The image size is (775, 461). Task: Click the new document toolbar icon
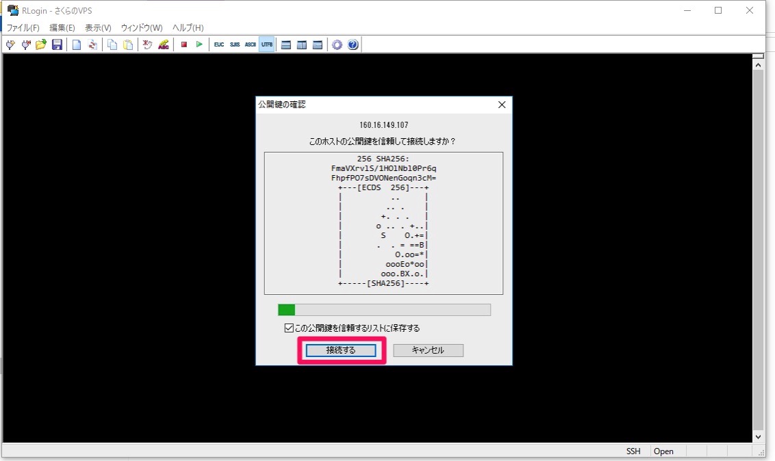tap(75, 44)
